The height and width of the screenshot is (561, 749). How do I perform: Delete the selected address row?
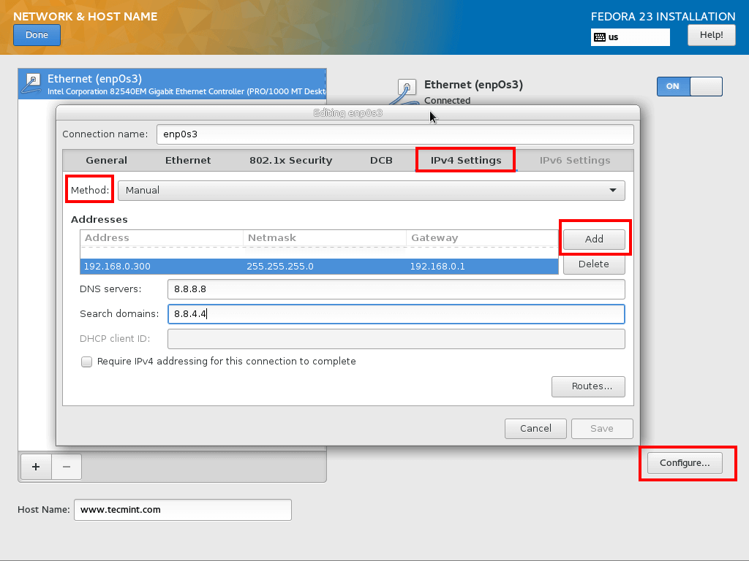(593, 264)
